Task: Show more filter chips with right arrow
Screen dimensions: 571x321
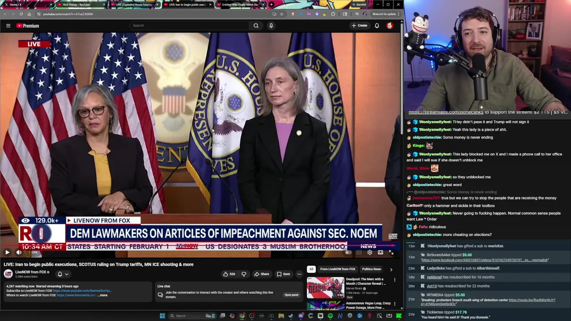Action: (x=391, y=269)
